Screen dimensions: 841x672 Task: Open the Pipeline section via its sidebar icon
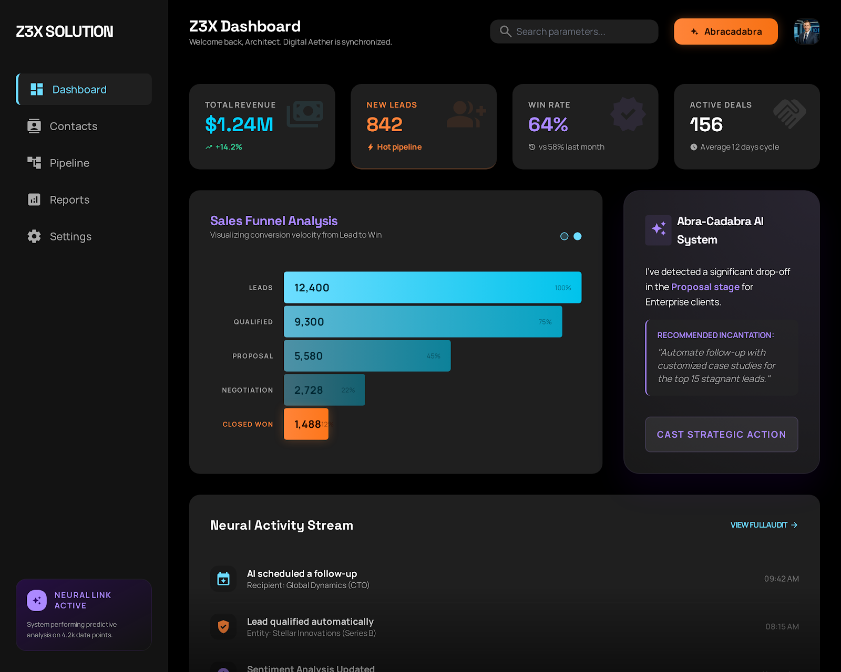tap(34, 163)
